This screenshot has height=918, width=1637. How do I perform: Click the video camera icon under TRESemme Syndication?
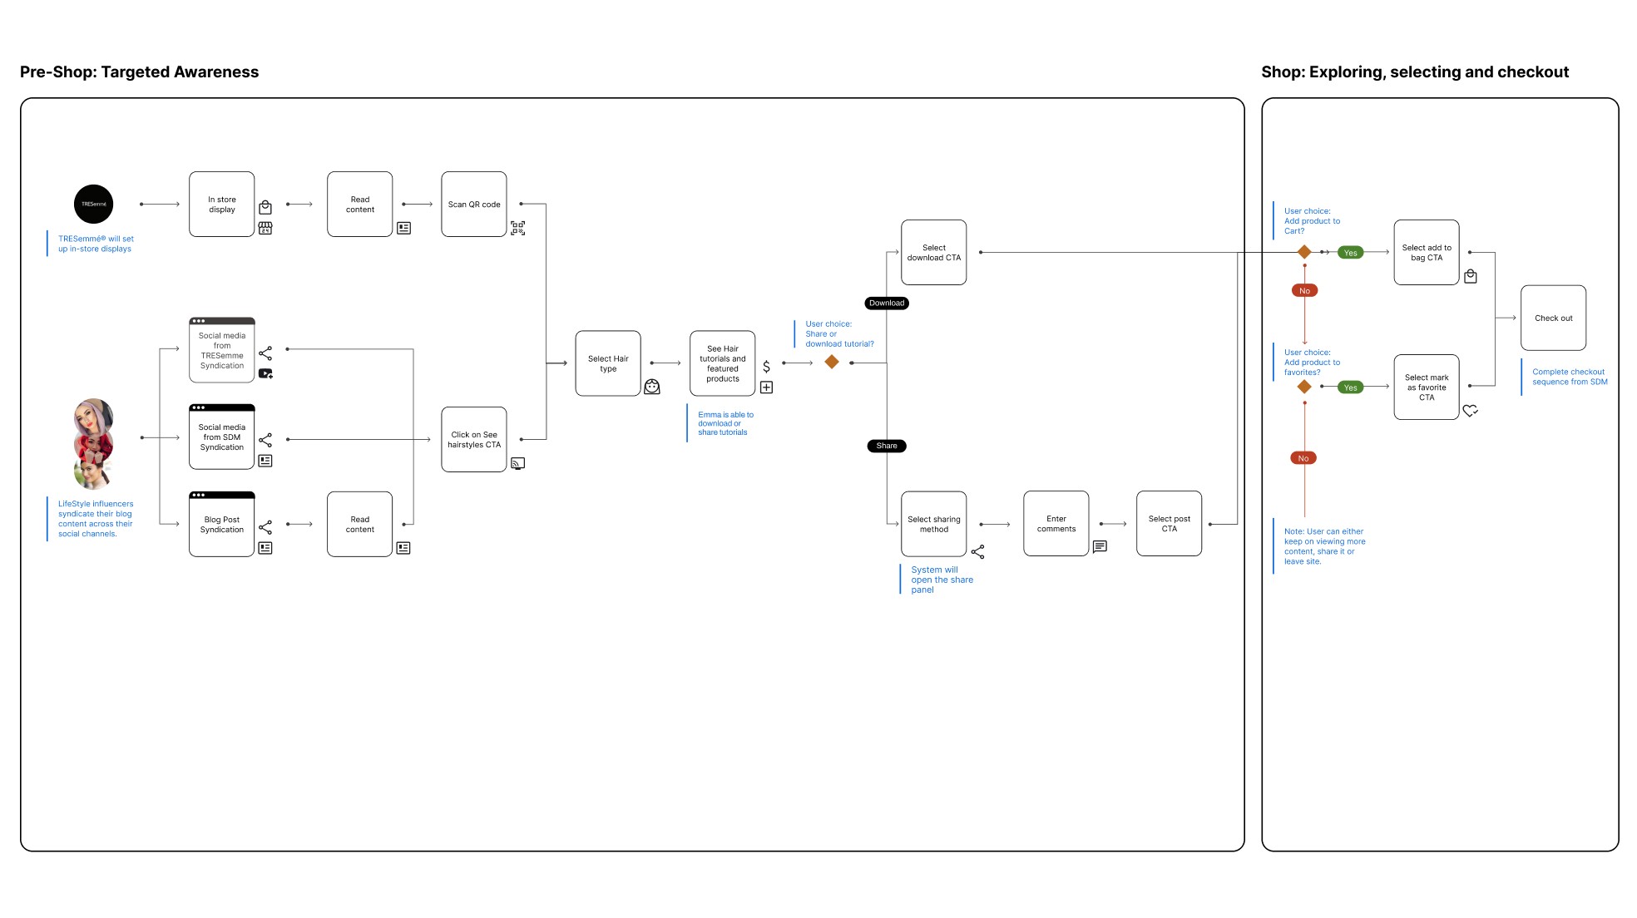pos(265,374)
